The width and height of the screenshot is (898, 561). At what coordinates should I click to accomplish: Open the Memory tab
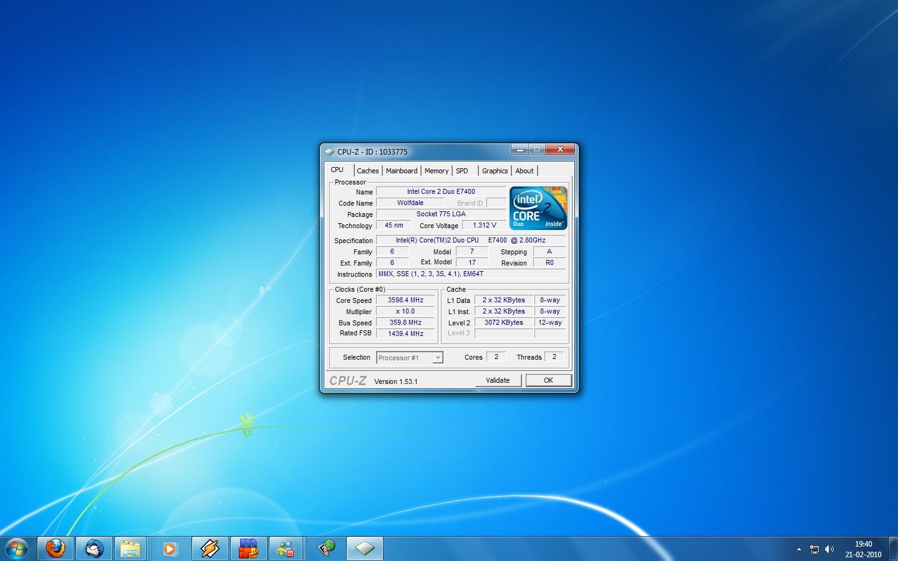tap(437, 171)
